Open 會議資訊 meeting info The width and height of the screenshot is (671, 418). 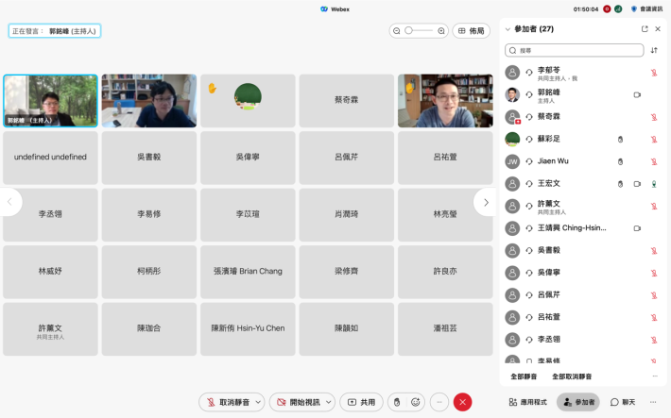(646, 9)
